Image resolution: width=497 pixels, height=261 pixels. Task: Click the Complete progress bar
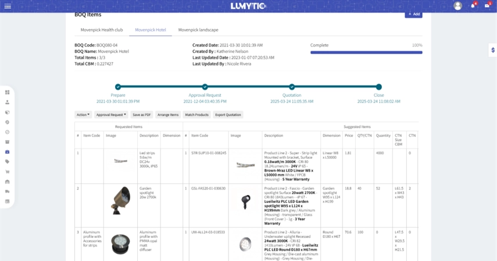click(x=366, y=52)
